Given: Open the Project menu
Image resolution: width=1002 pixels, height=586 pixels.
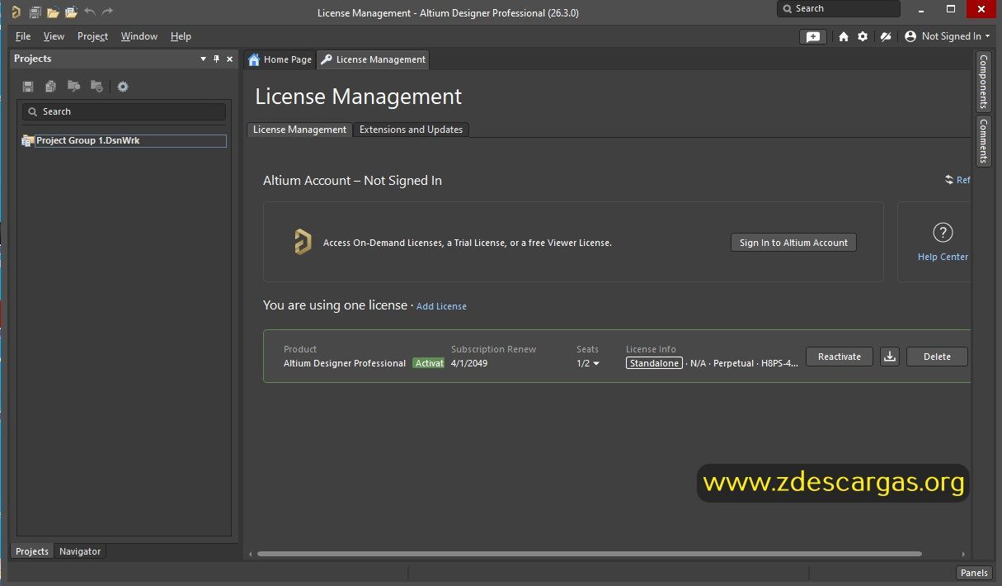Looking at the screenshot, I should click(92, 36).
